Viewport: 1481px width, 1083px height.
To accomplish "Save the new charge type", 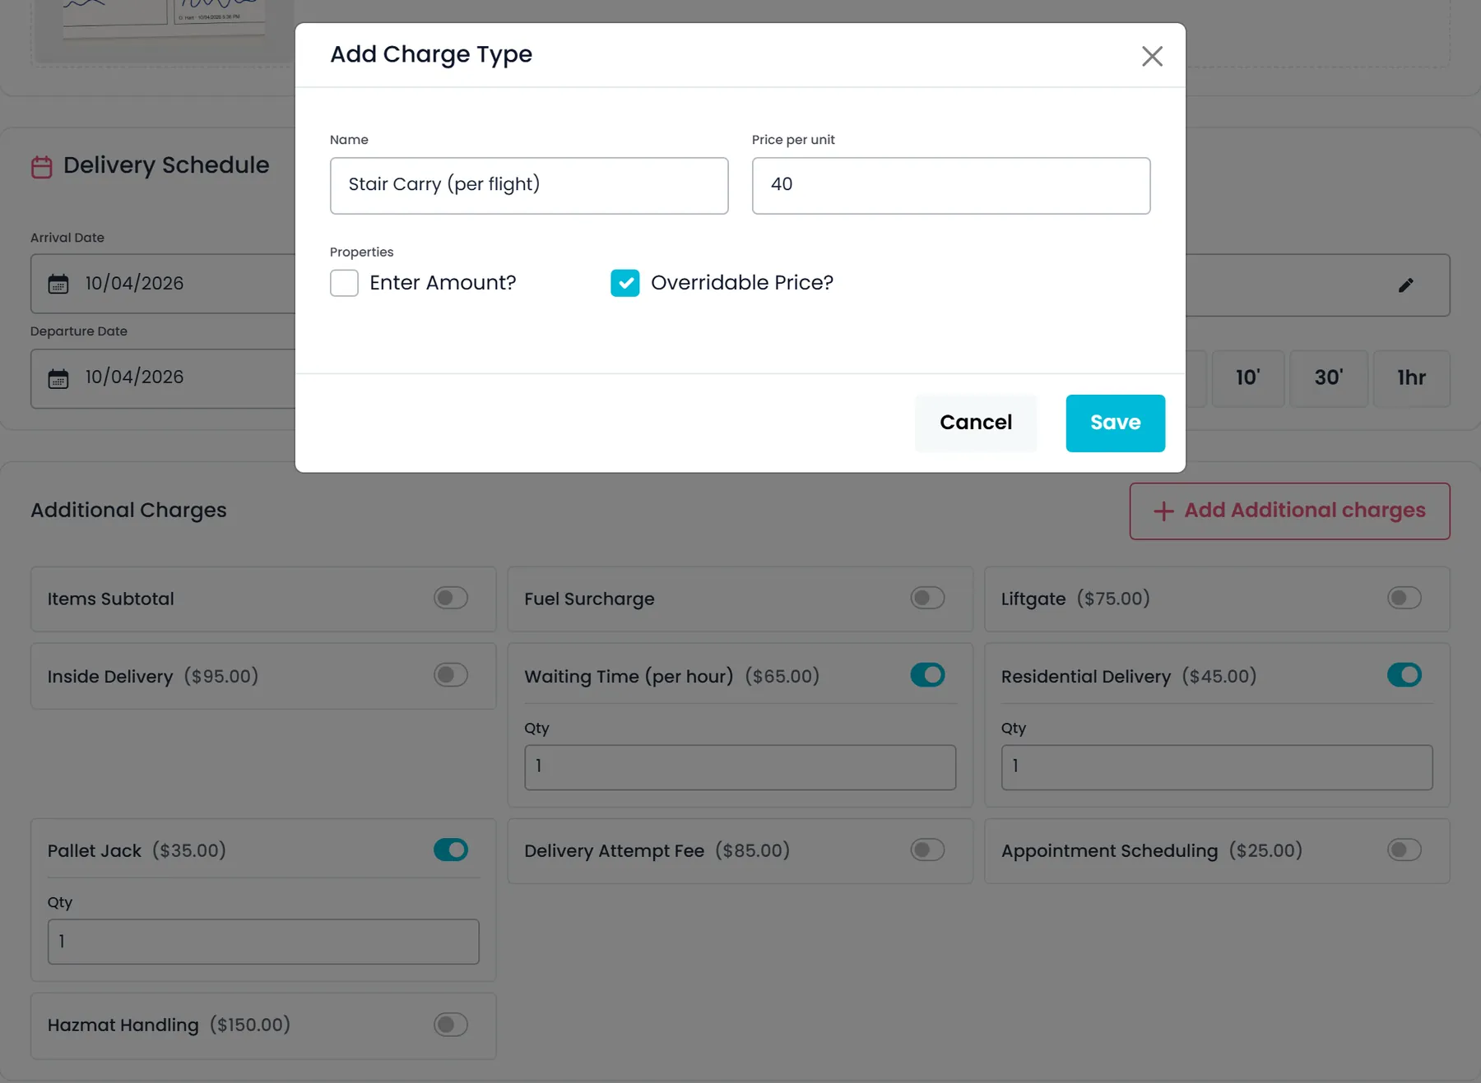I will (x=1115, y=423).
